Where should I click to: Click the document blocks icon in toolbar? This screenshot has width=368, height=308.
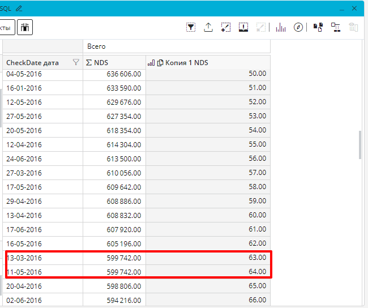pos(318,27)
